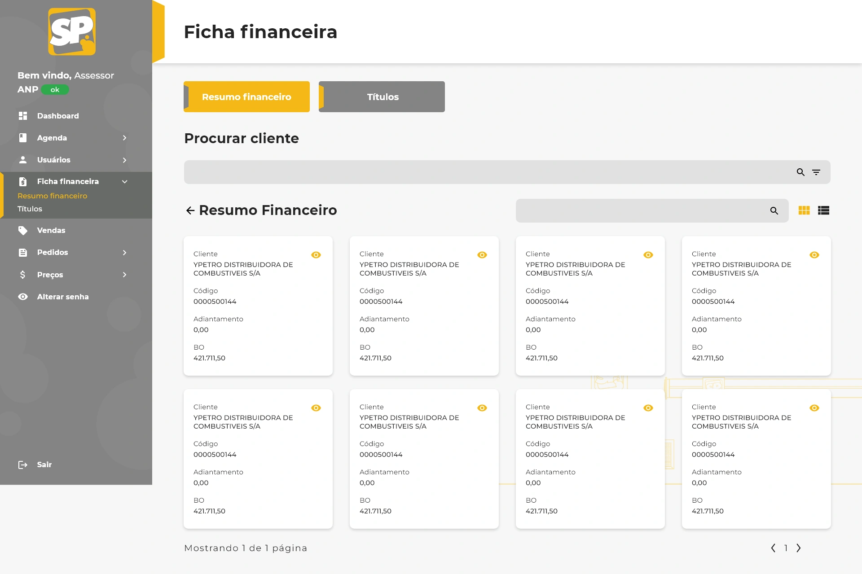This screenshot has height=574, width=862.
Task: Open Vendas tag icon in sidebar
Action: click(x=23, y=231)
